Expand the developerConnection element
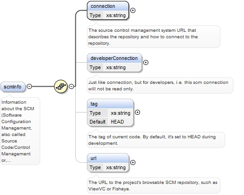This screenshot has height=195, width=244. click(x=146, y=62)
